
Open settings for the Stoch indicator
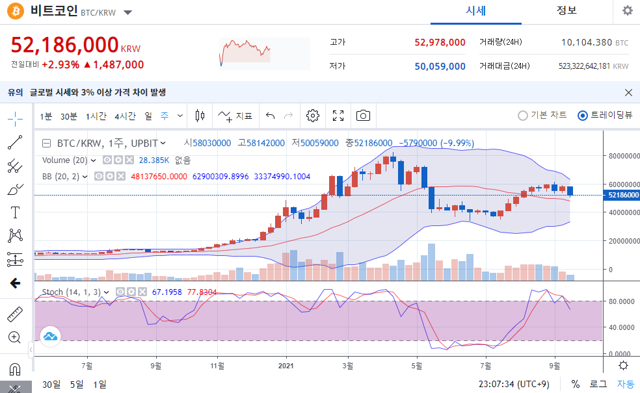pyautogui.click(x=131, y=292)
